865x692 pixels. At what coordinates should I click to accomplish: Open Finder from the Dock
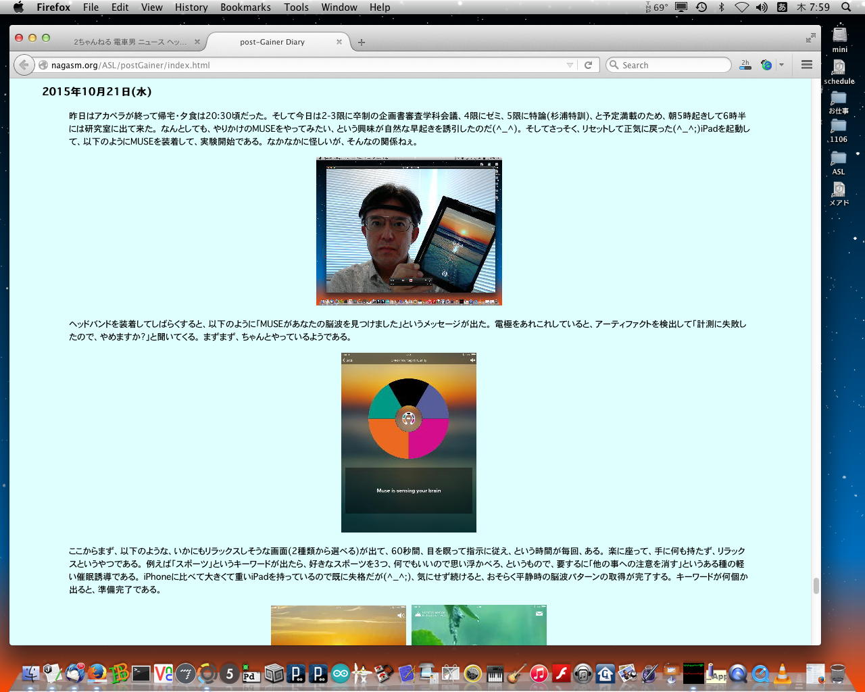pos(30,673)
